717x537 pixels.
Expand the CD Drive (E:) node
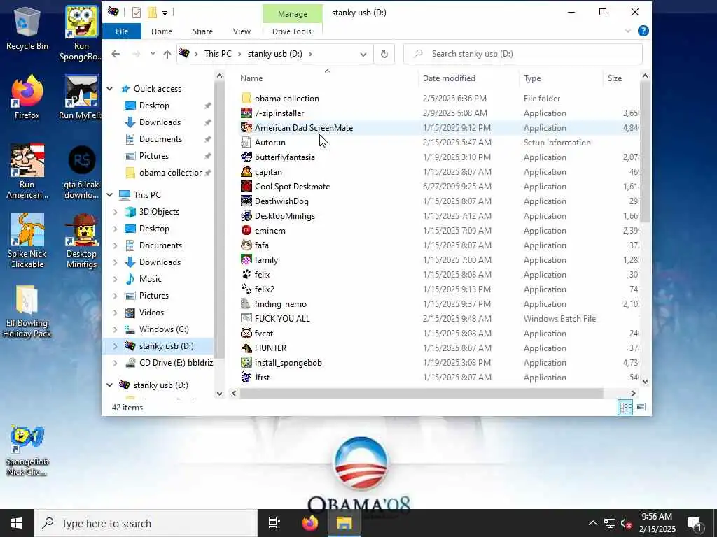coord(116,363)
